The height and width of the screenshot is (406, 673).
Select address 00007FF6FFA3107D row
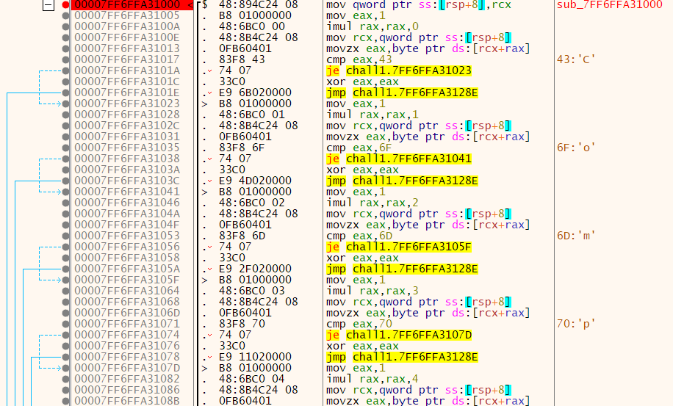127,368
